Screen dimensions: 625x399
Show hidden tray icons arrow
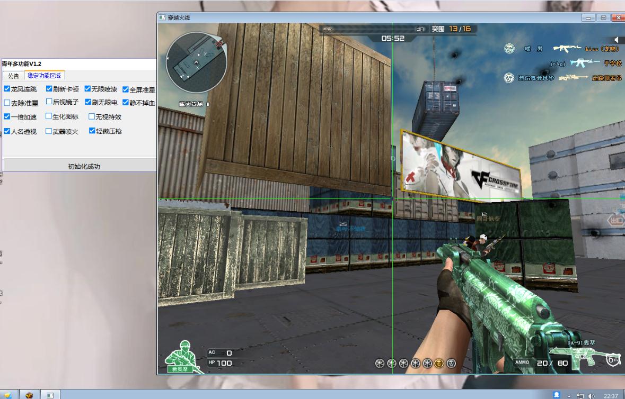point(569,396)
